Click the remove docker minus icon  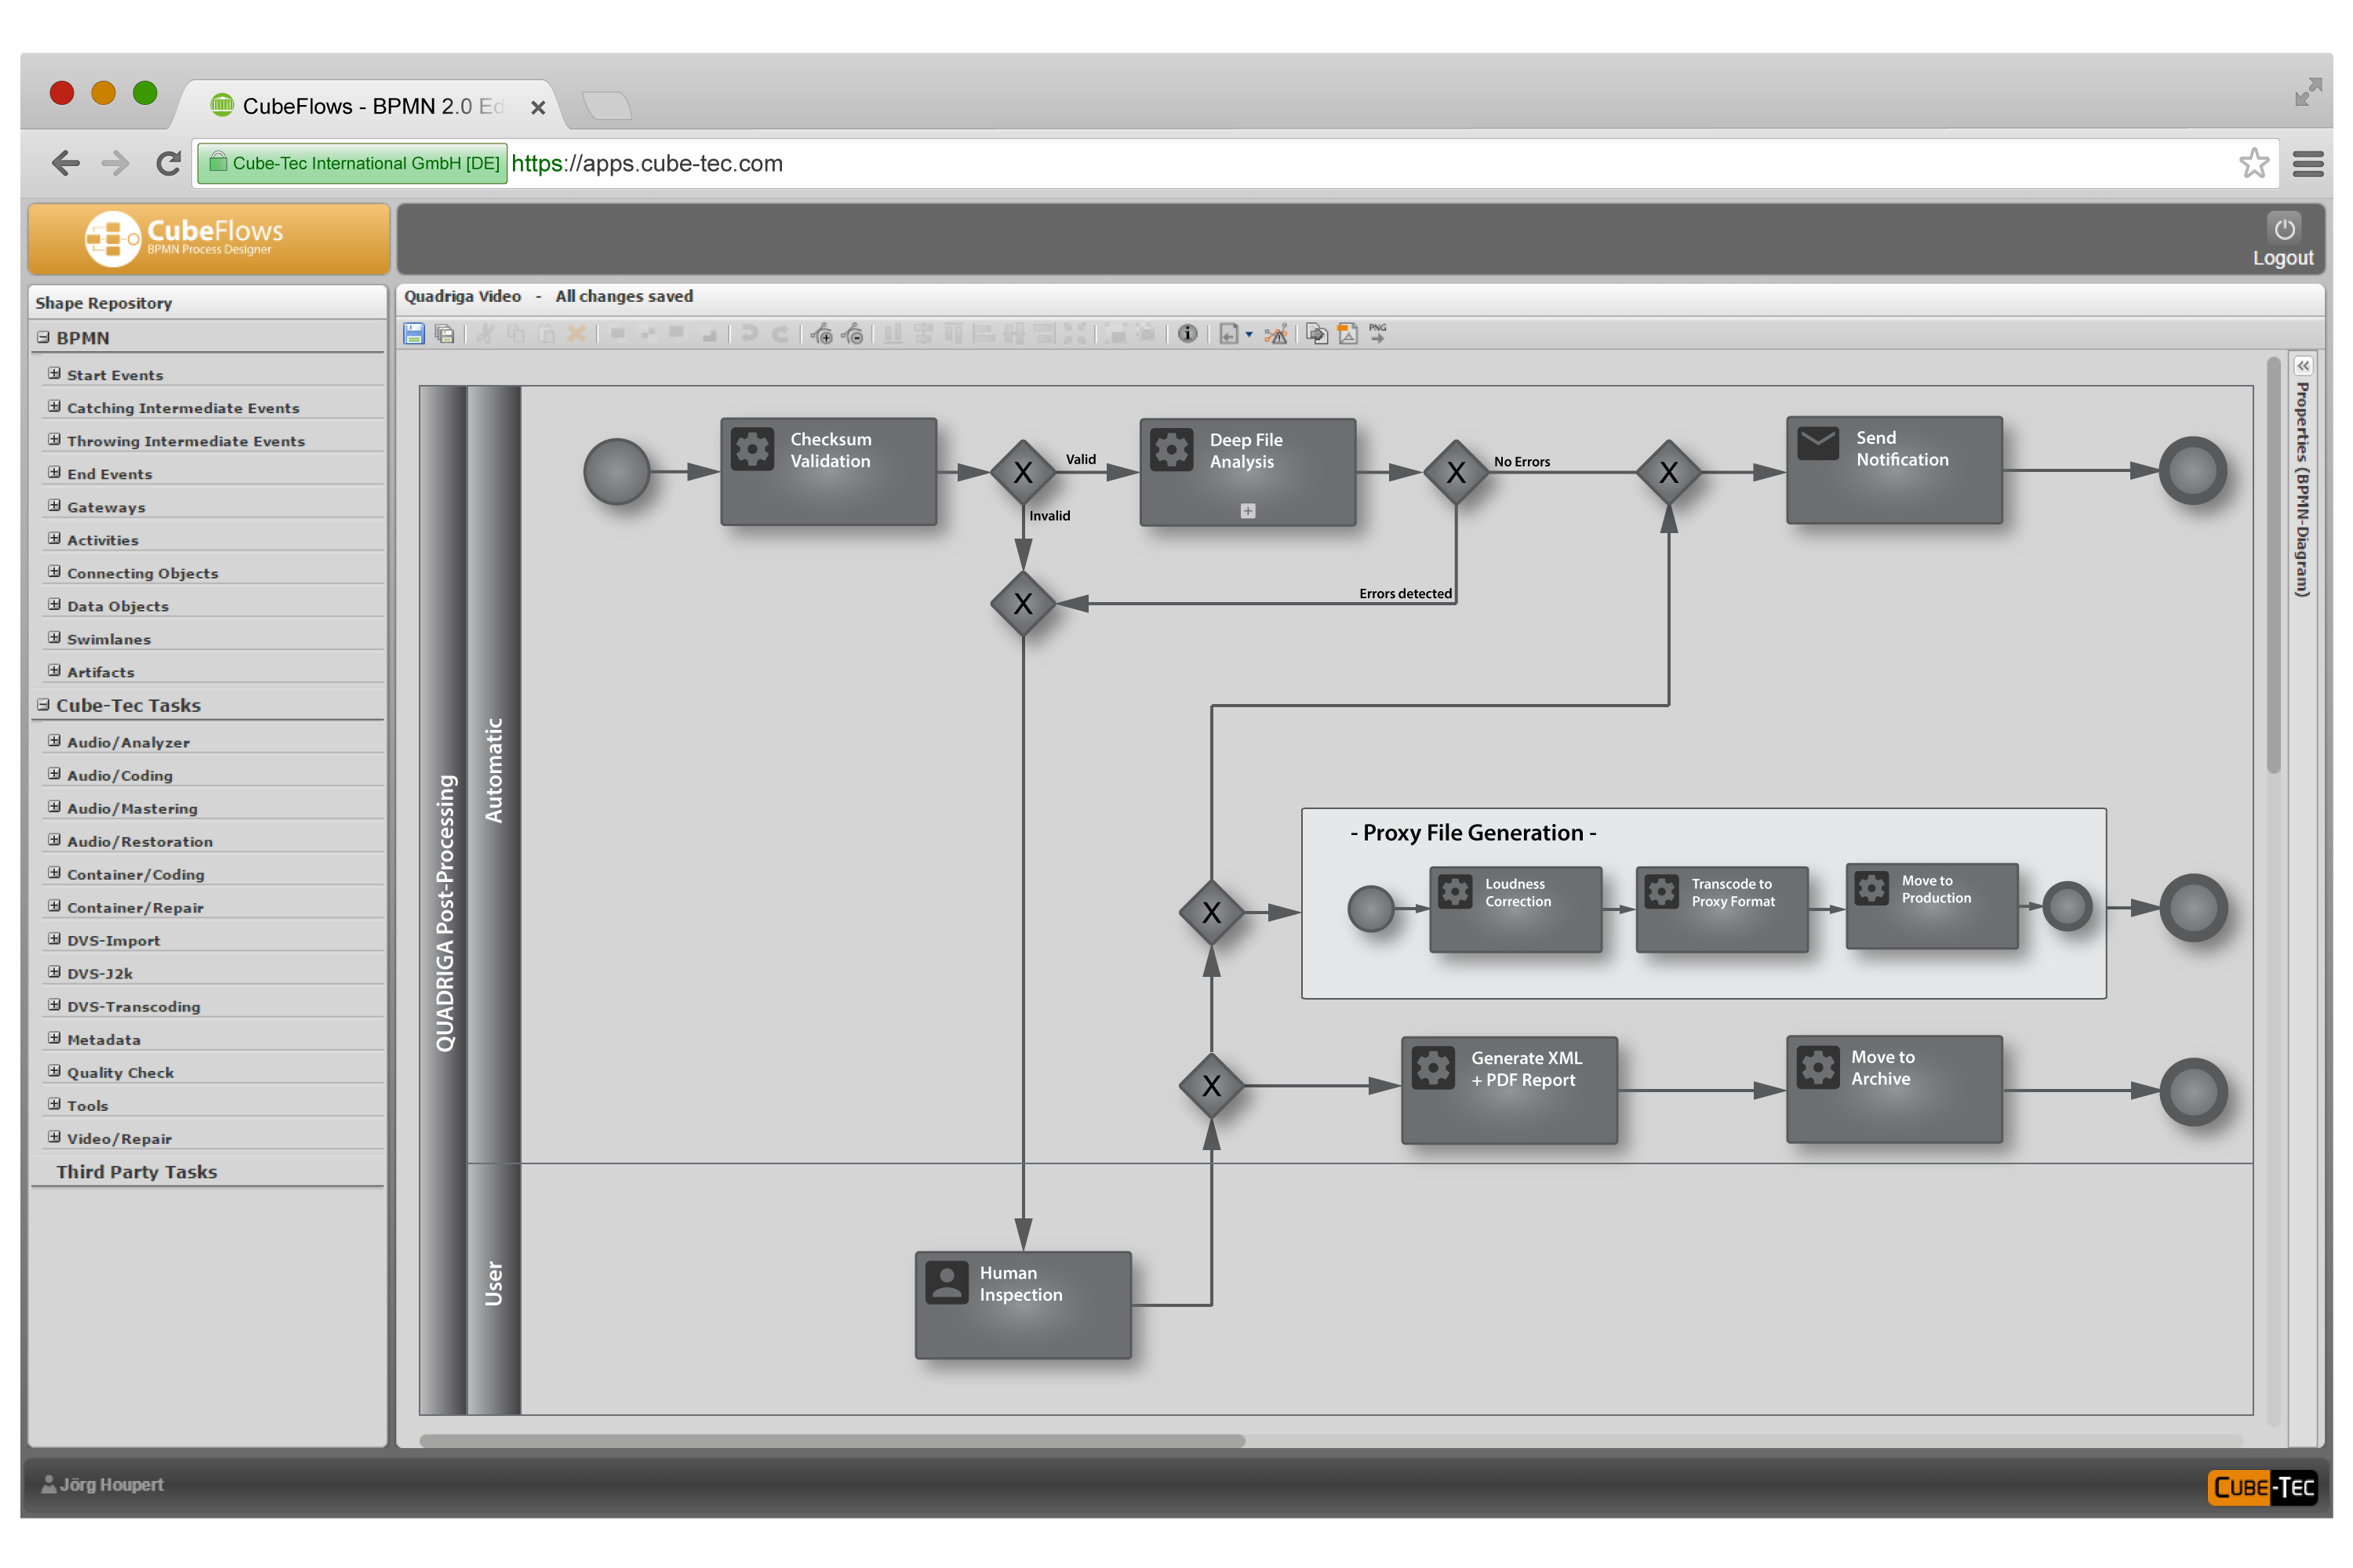853,334
